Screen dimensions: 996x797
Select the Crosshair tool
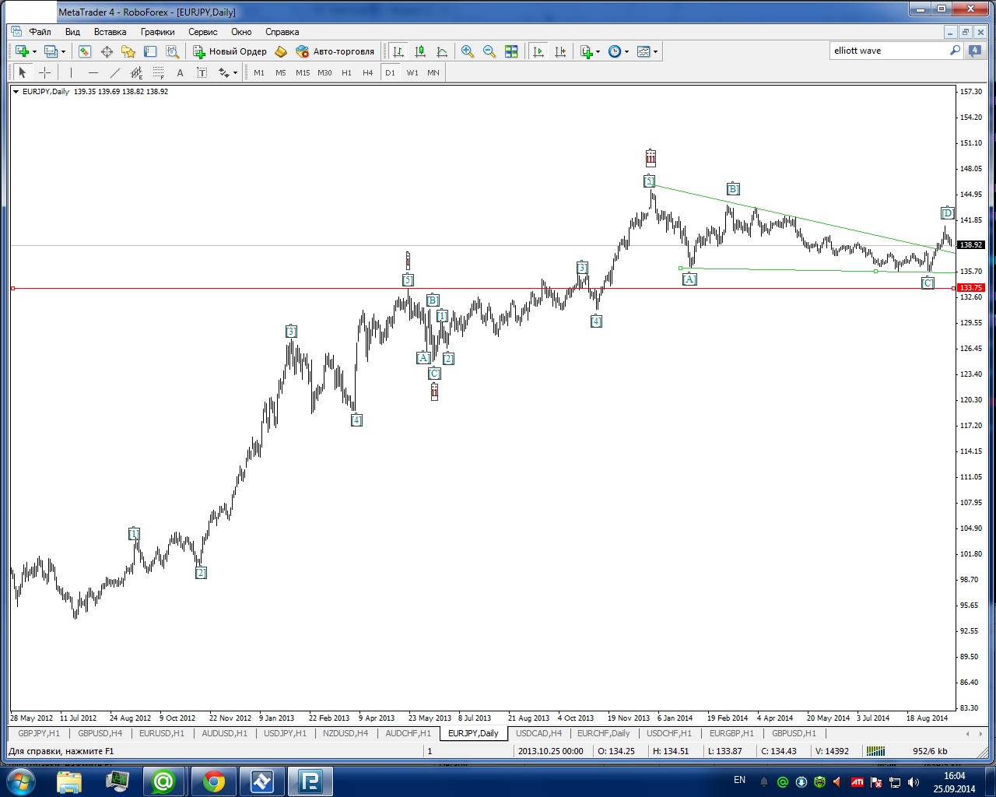(x=44, y=72)
